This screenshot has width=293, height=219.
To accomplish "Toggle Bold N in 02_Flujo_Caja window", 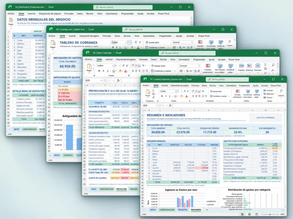I will click(x=99, y=71).
